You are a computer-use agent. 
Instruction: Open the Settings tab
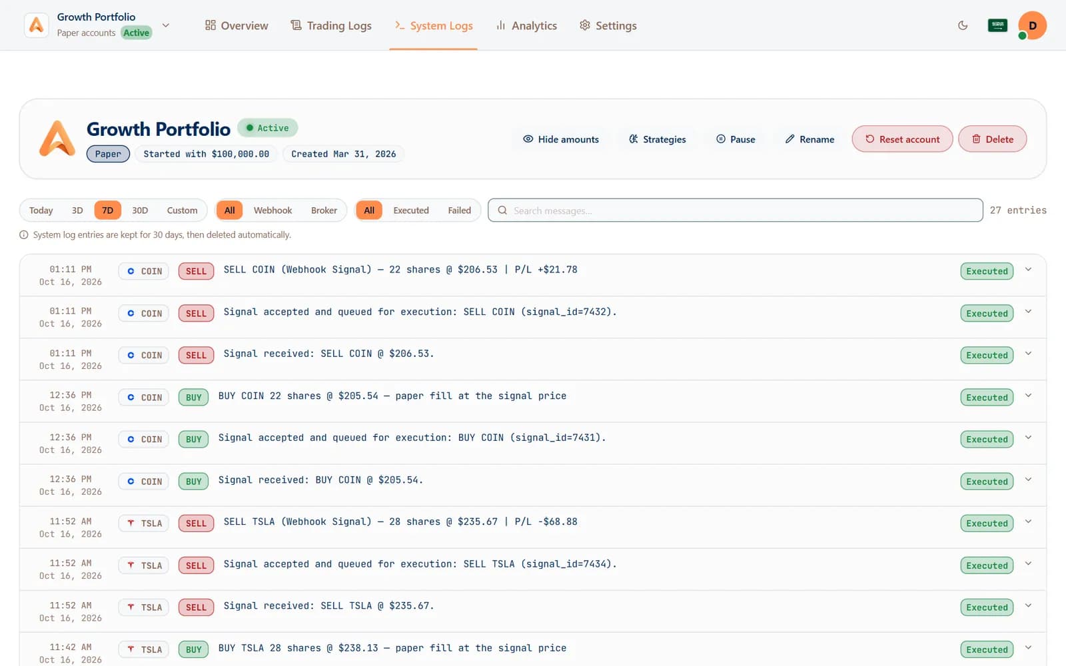(x=608, y=25)
